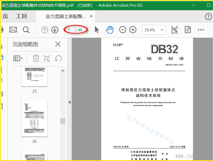The width and height of the screenshot is (214, 161).
Task: Collapse the left navigation pane arrow
Action: (x=70, y=102)
